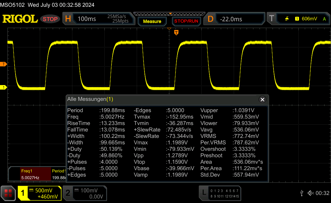Viewport: 331px width, 203px height.
Task: Click the +Duty value 50.139%
Action: (x=112, y=149)
